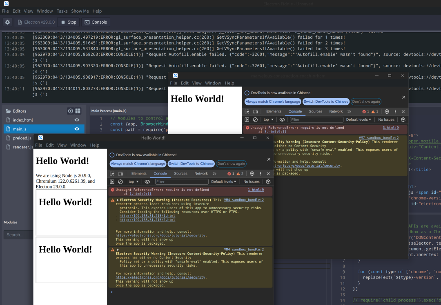Close the front DevTools panel
The width and height of the screenshot is (441, 305).
click(268, 174)
